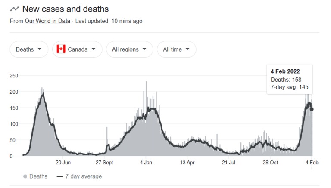Select the 4 Feb data point marker
This screenshot has width=331, height=188.
pos(312,109)
